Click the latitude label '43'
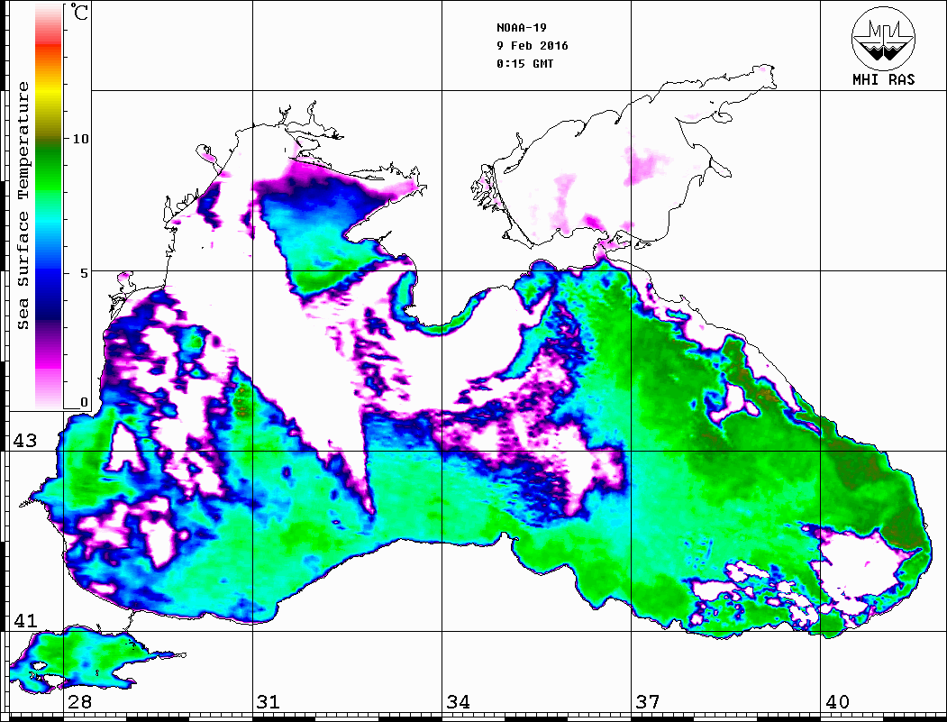 click(25, 441)
